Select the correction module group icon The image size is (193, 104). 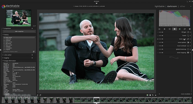(185, 29)
